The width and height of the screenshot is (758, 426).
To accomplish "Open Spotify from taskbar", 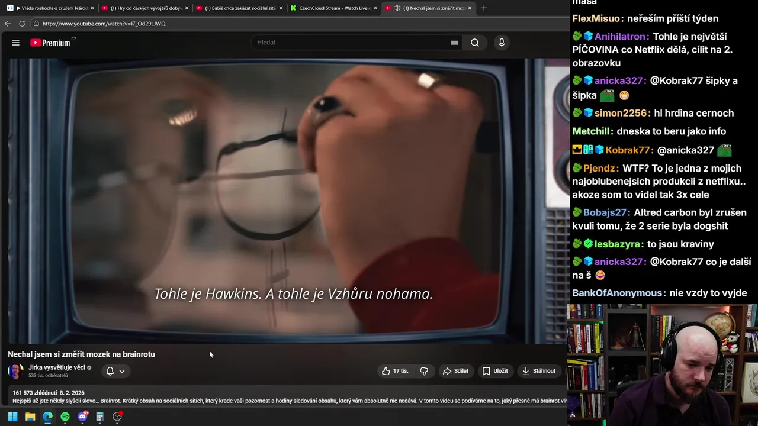I will [65, 417].
